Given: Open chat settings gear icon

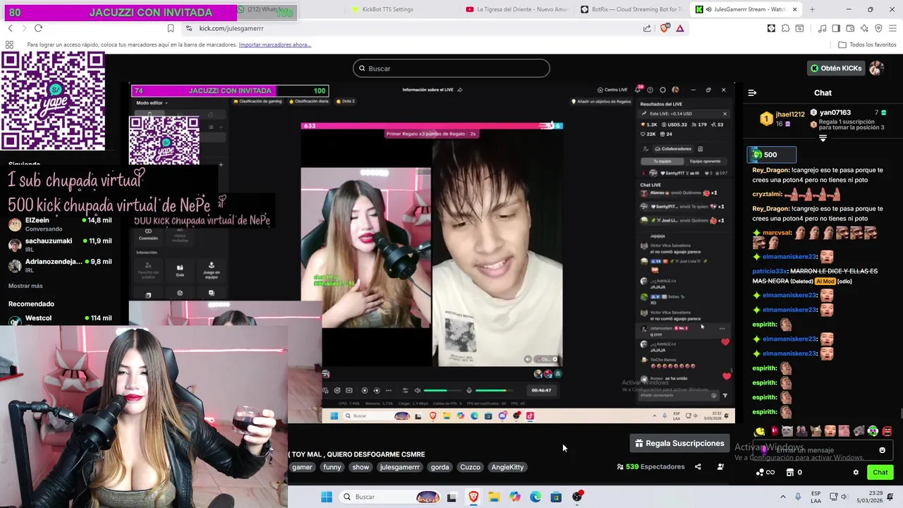Looking at the screenshot, I should click(856, 472).
